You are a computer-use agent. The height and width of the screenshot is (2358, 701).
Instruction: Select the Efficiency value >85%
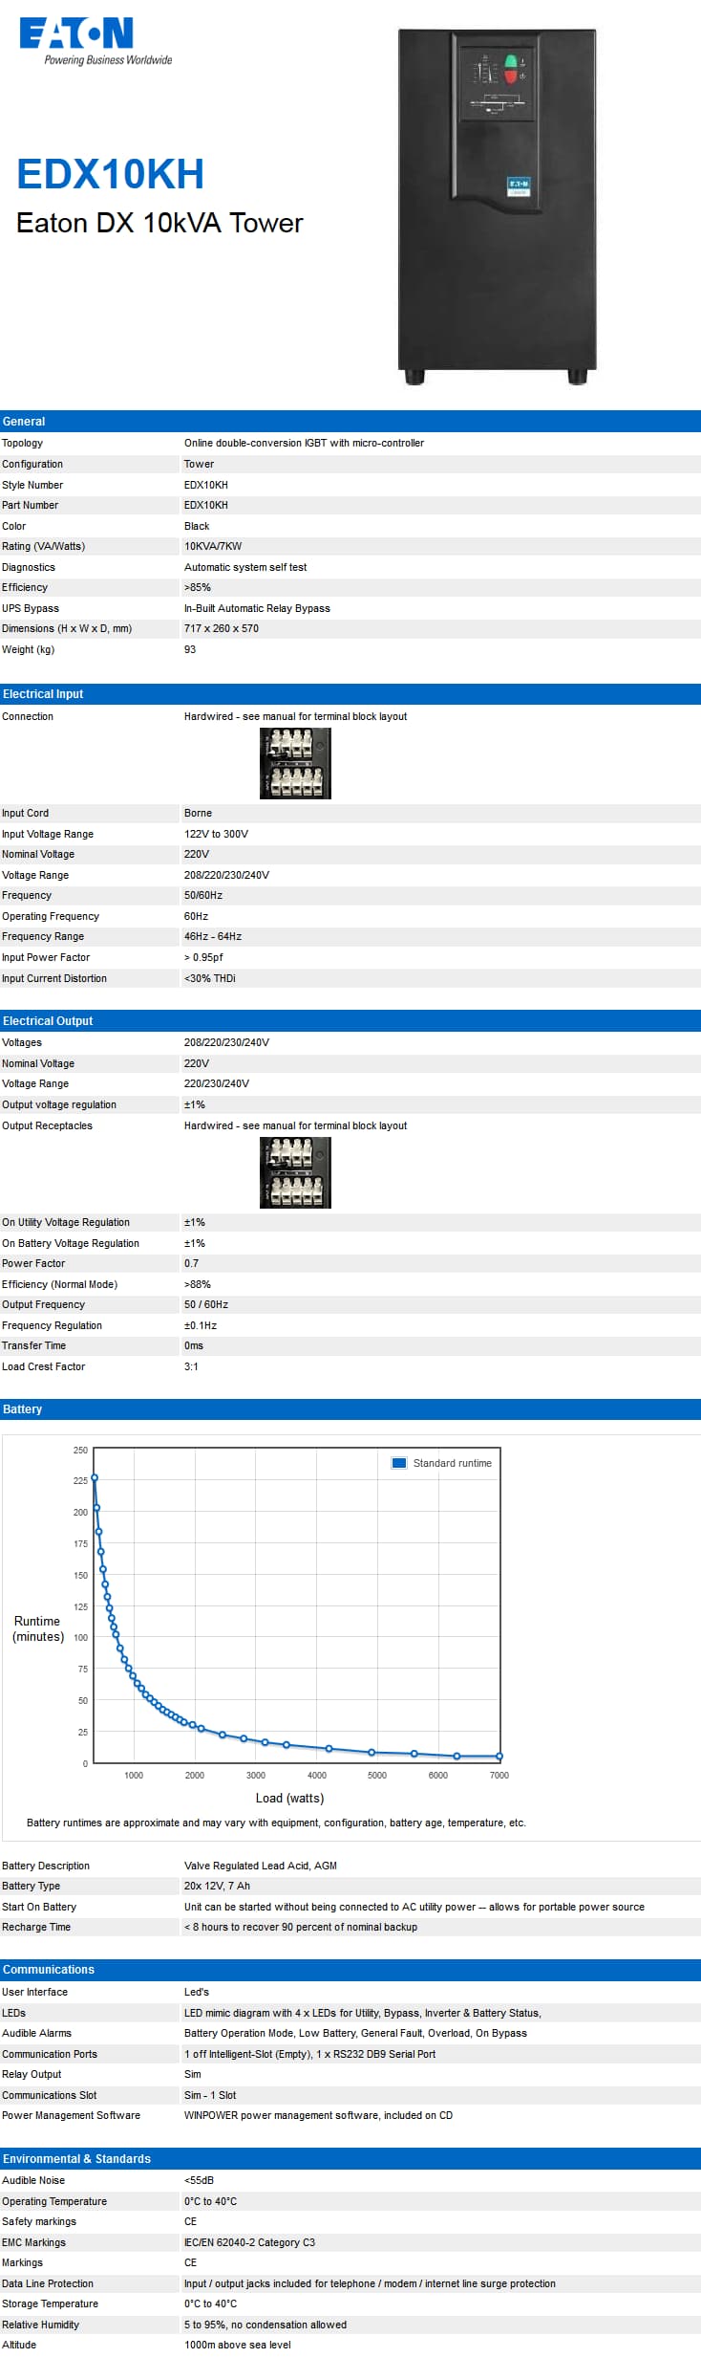198,587
